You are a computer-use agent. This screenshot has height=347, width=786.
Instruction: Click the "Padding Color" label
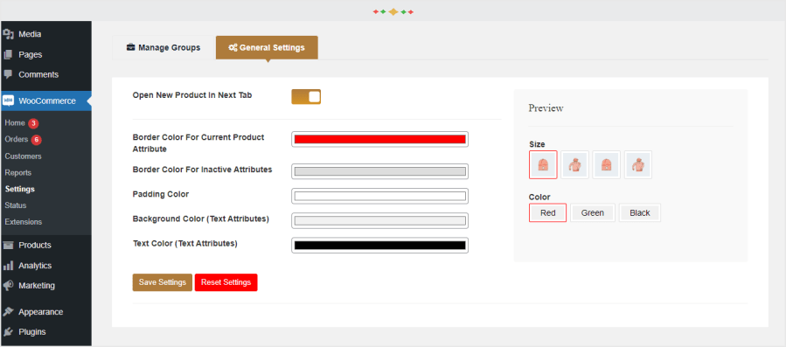pyautogui.click(x=160, y=194)
